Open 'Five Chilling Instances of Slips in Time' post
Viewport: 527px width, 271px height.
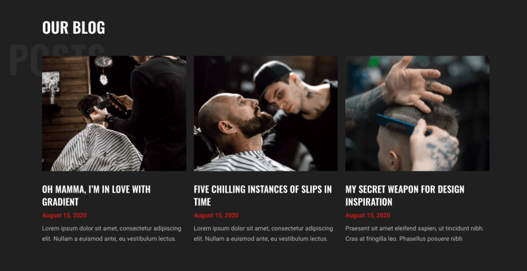point(262,195)
